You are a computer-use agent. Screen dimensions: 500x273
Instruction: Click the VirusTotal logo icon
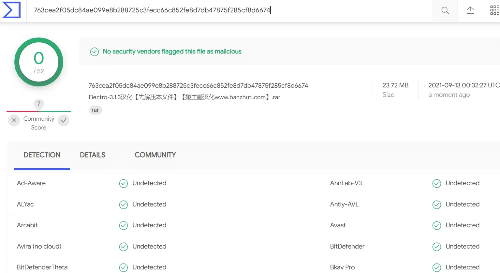(x=11, y=10)
